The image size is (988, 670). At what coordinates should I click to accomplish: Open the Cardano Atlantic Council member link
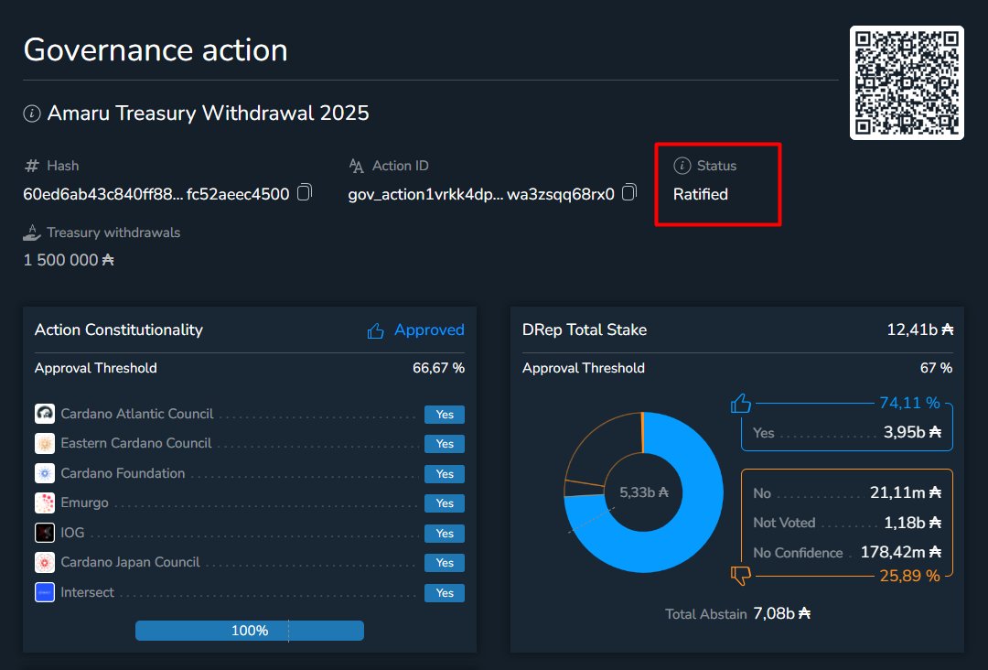136,414
